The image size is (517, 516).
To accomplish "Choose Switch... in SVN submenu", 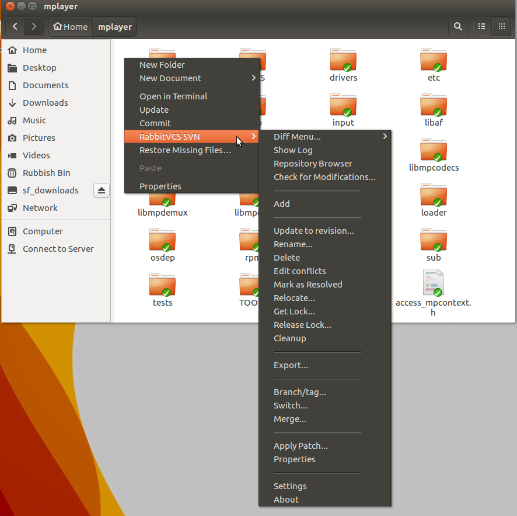I will point(325,406).
